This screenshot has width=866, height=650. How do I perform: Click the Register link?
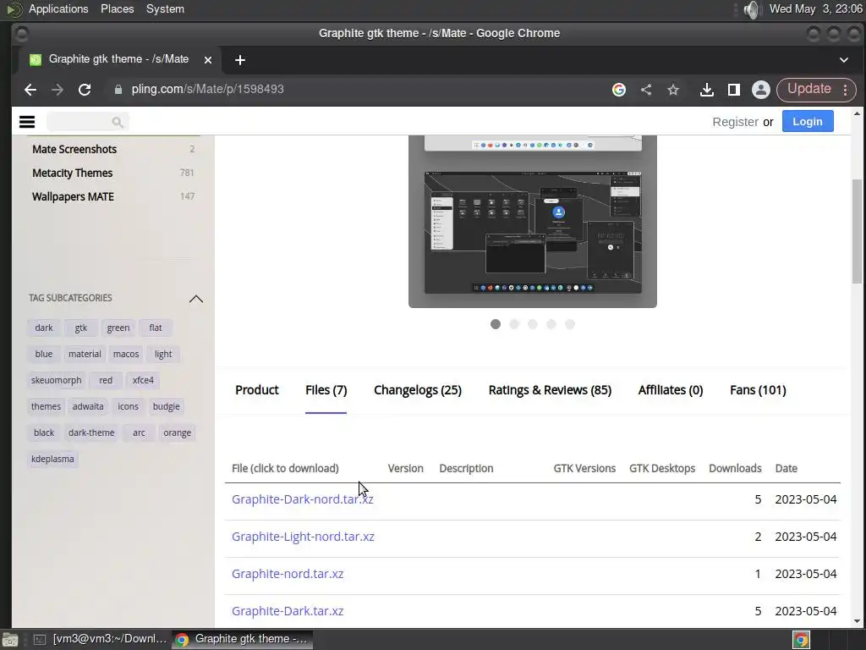(x=735, y=122)
